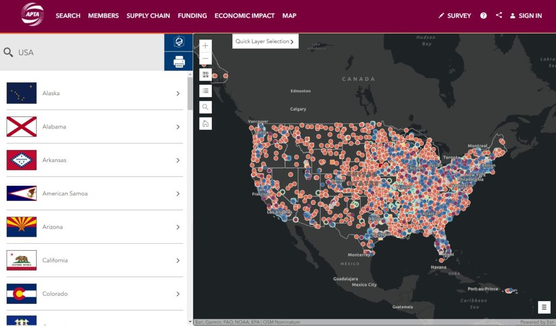Open the Supply Chain menu
Viewport: 556px width, 326px height.
click(x=148, y=16)
